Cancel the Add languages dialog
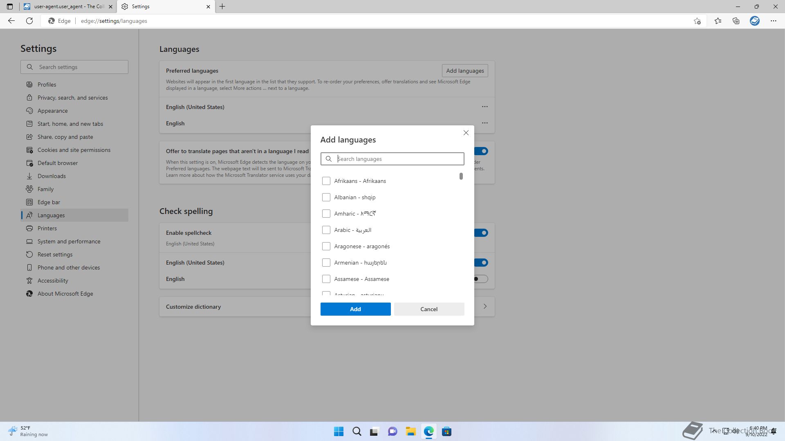 coord(429,309)
